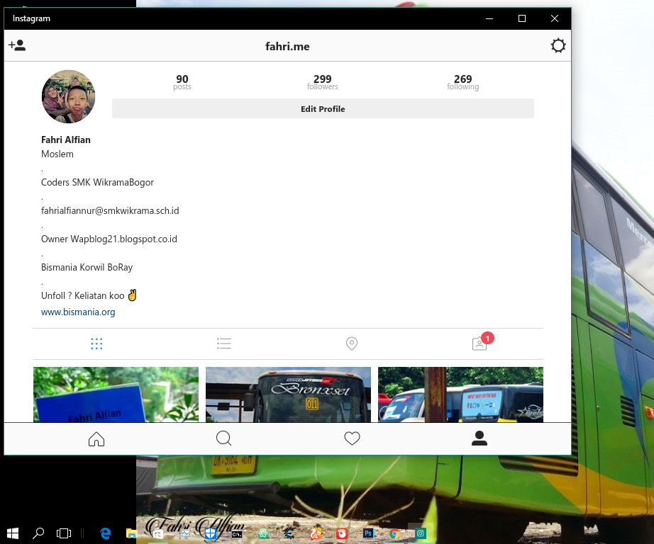Open the Instagram search tab
This screenshot has width=654, height=544.
click(224, 438)
